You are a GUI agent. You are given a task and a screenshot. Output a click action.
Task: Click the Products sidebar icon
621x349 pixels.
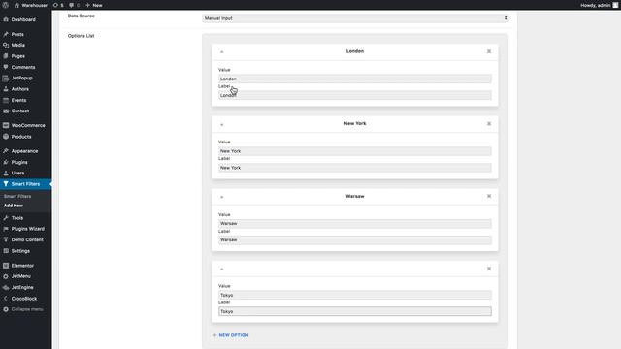6,137
